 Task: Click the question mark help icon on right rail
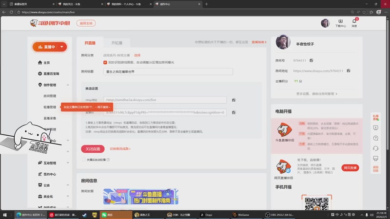point(375,138)
